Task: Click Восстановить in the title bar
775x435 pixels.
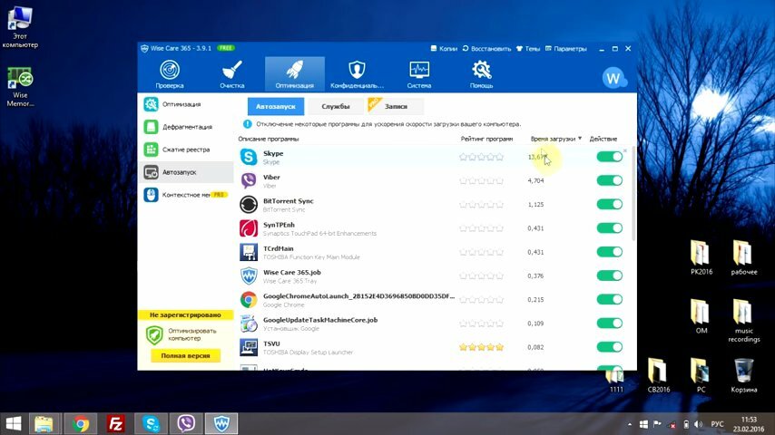Action: pos(486,48)
